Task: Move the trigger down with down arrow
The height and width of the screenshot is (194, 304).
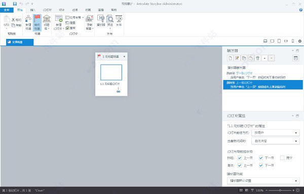Action: pyautogui.click(x=272, y=58)
